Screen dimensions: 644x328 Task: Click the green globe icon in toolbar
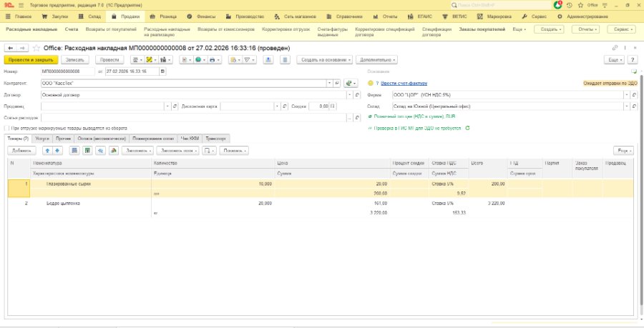[x=199, y=60]
